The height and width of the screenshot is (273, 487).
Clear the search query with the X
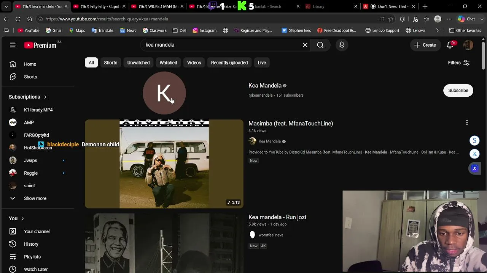[305, 45]
